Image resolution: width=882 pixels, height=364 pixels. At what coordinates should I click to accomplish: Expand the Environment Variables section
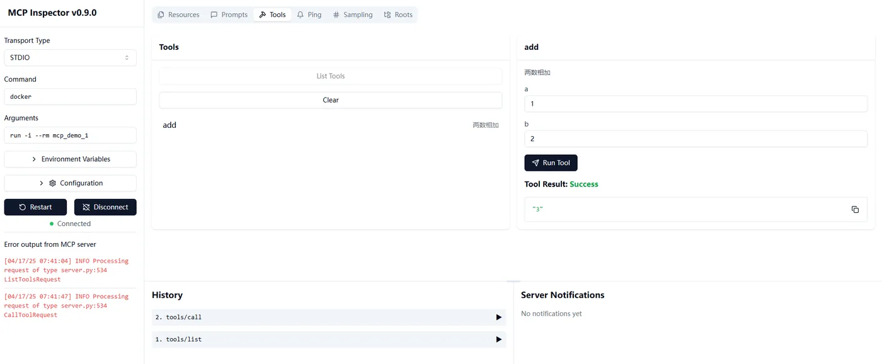[x=70, y=159]
